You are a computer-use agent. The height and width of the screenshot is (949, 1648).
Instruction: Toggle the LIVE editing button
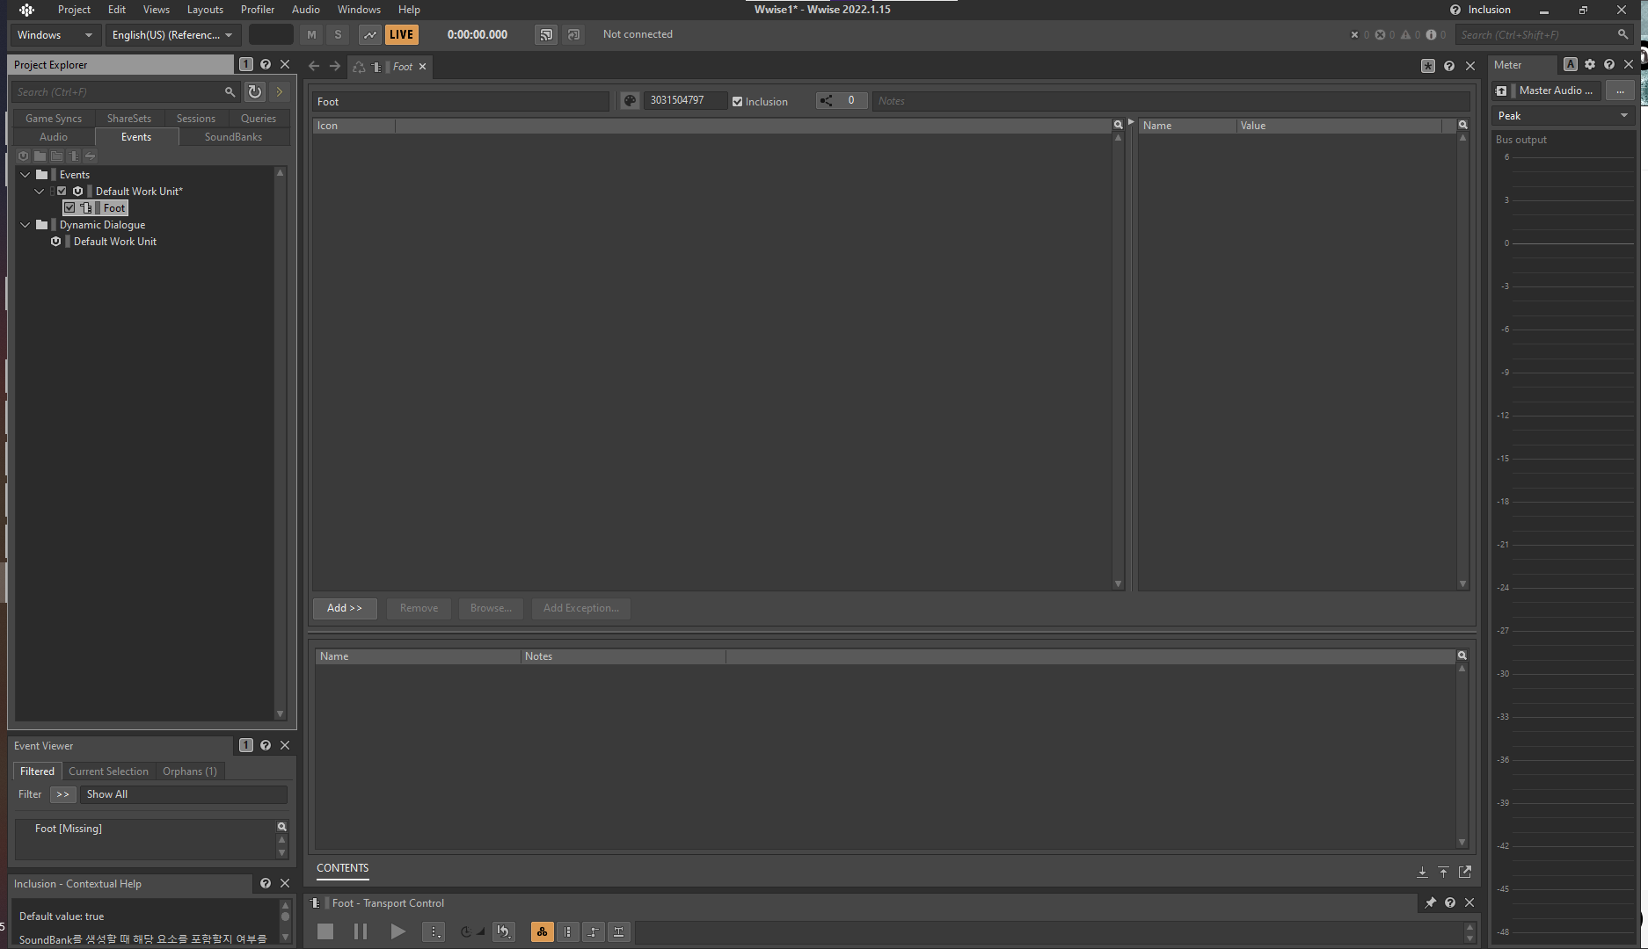pos(402,34)
